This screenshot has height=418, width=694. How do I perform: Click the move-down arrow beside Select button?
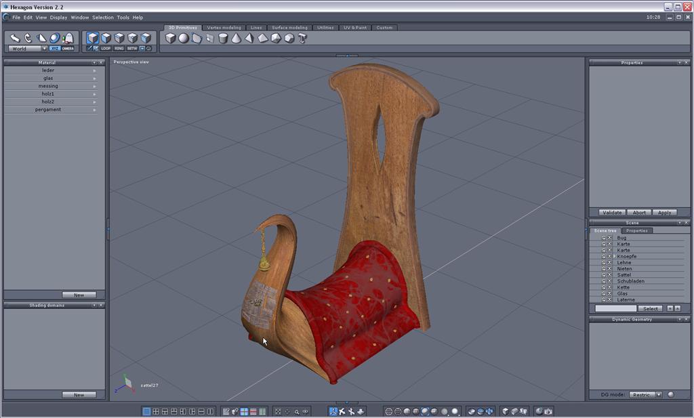click(670, 309)
